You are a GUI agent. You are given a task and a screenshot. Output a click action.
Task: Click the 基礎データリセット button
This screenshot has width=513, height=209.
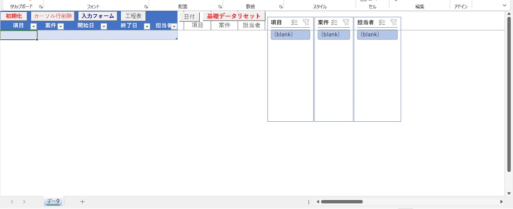click(x=234, y=16)
